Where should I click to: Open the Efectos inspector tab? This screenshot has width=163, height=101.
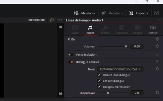tap(105, 30)
